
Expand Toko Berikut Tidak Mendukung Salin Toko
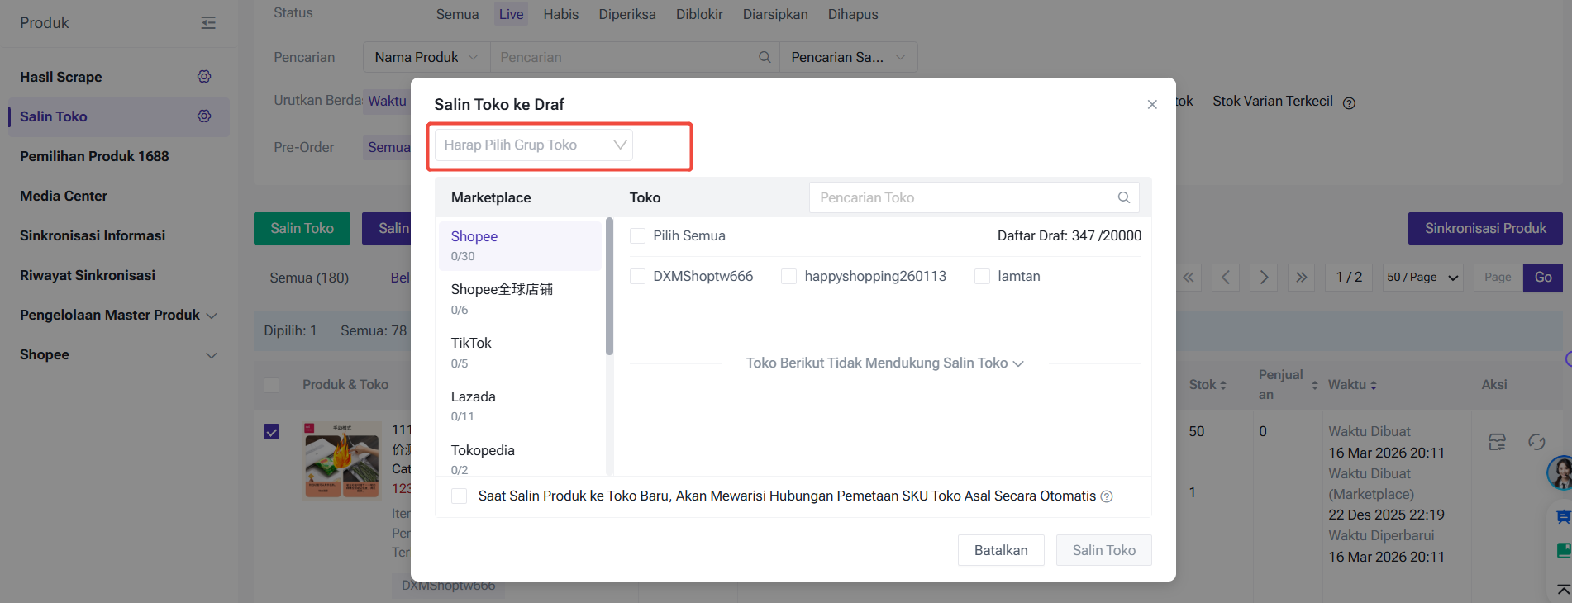tap(884, 363)
